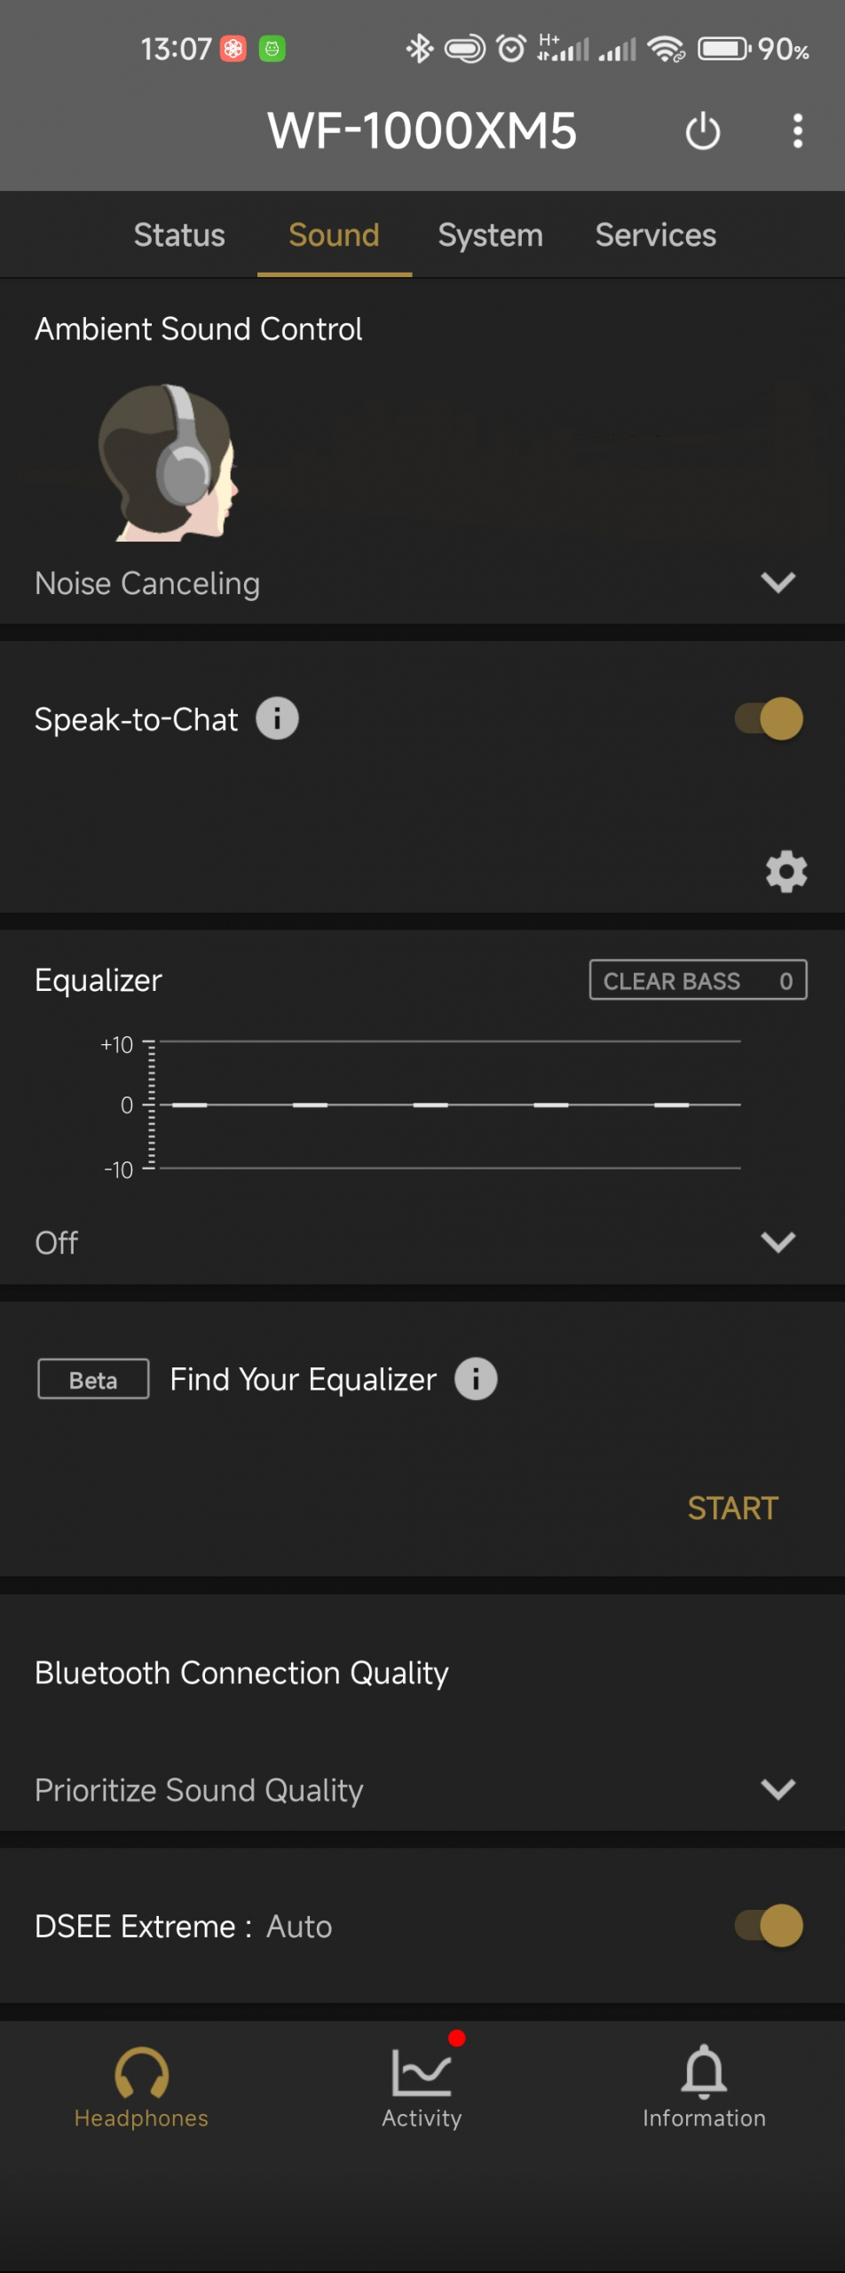This screenshot has height=2273, width=845.
Task: Expand Prioritize Sound Quality dropdown
Action: coord(778,1788)
